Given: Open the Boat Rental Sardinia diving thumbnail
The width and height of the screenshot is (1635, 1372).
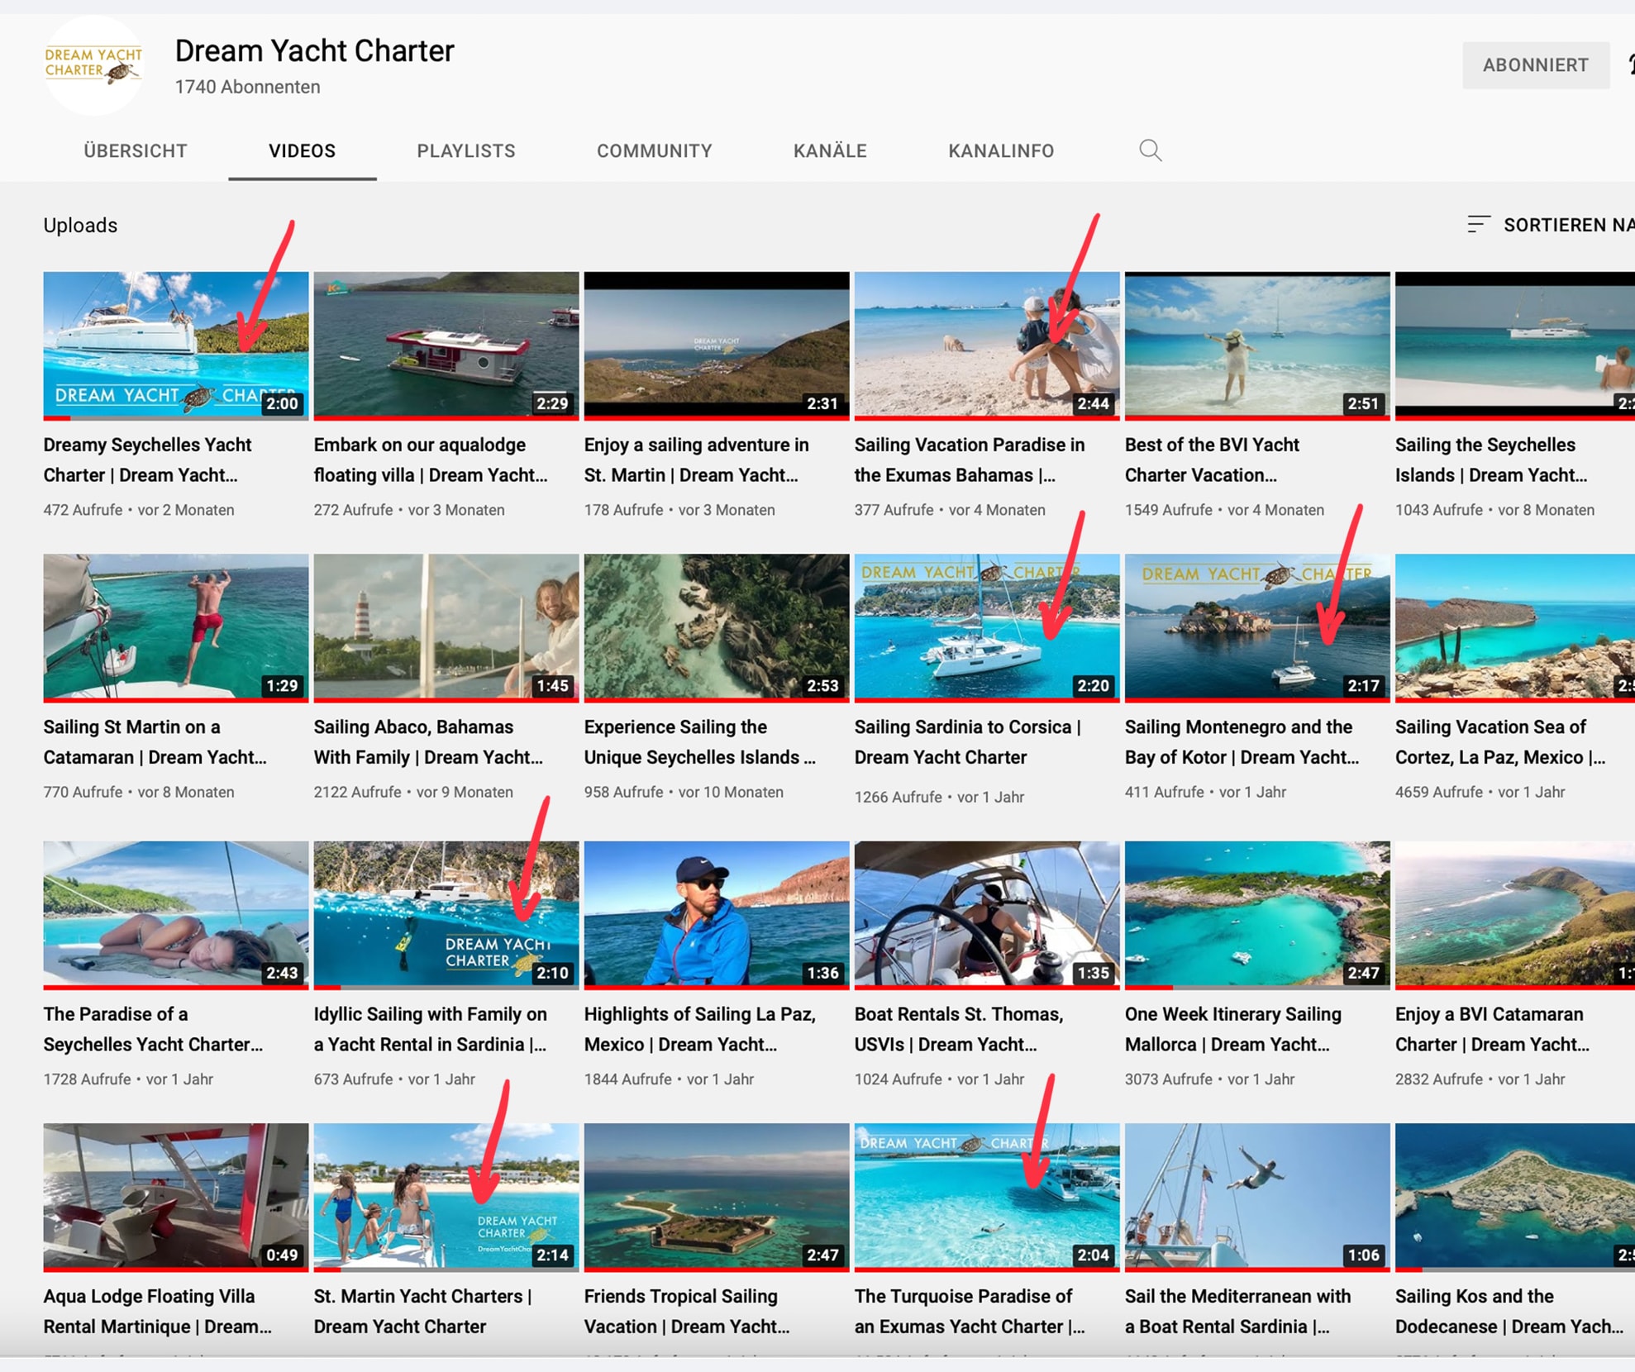Looking at the screenshot, I should click(x=1257, y=1197).
